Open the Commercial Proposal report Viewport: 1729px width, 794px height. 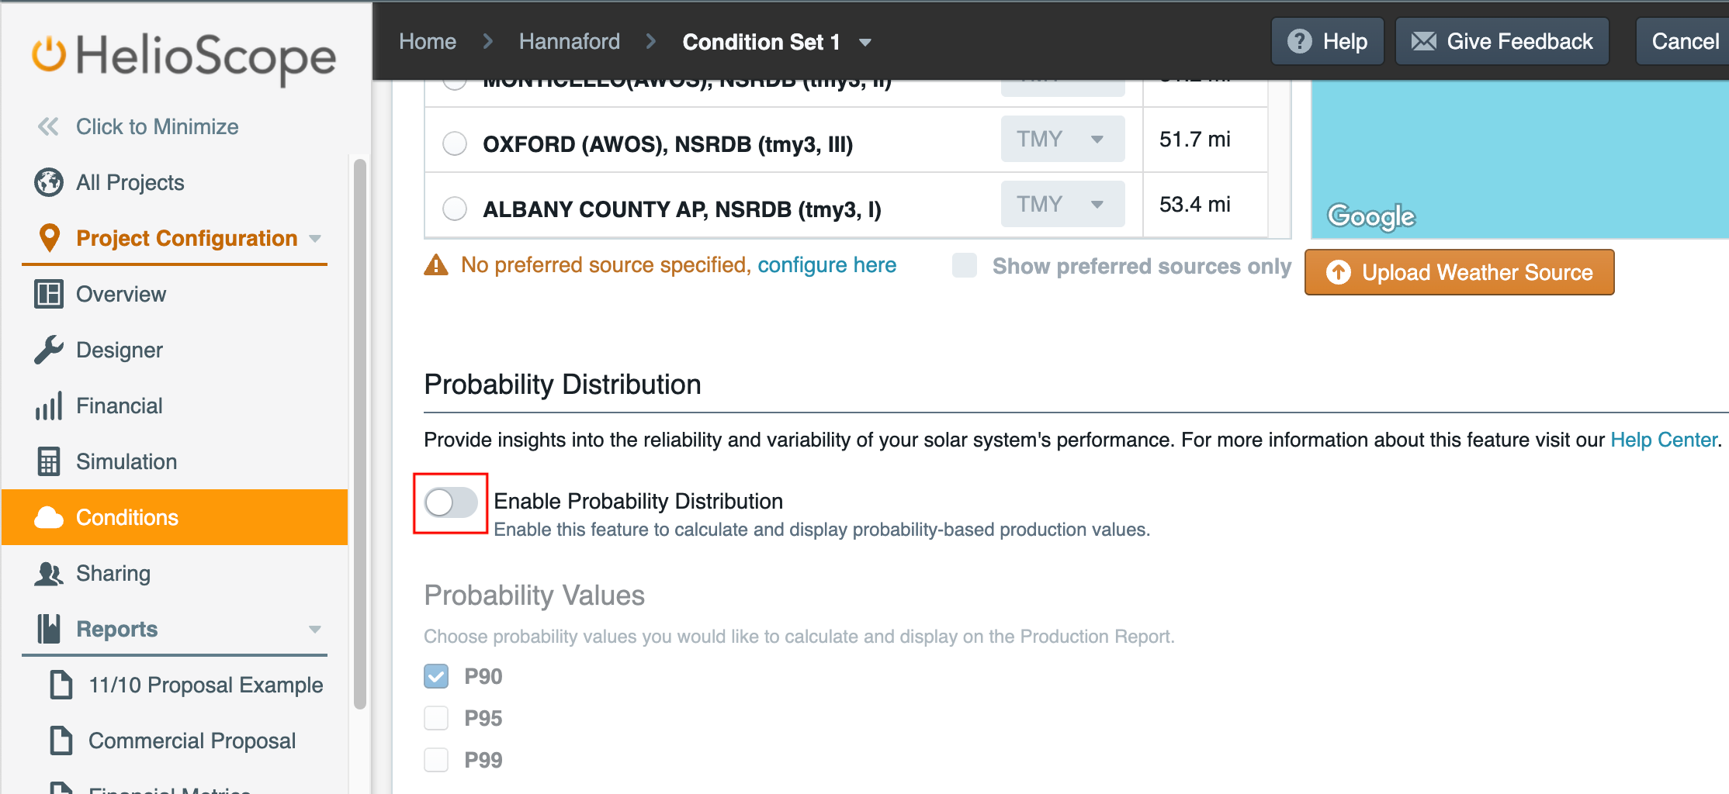192,740
